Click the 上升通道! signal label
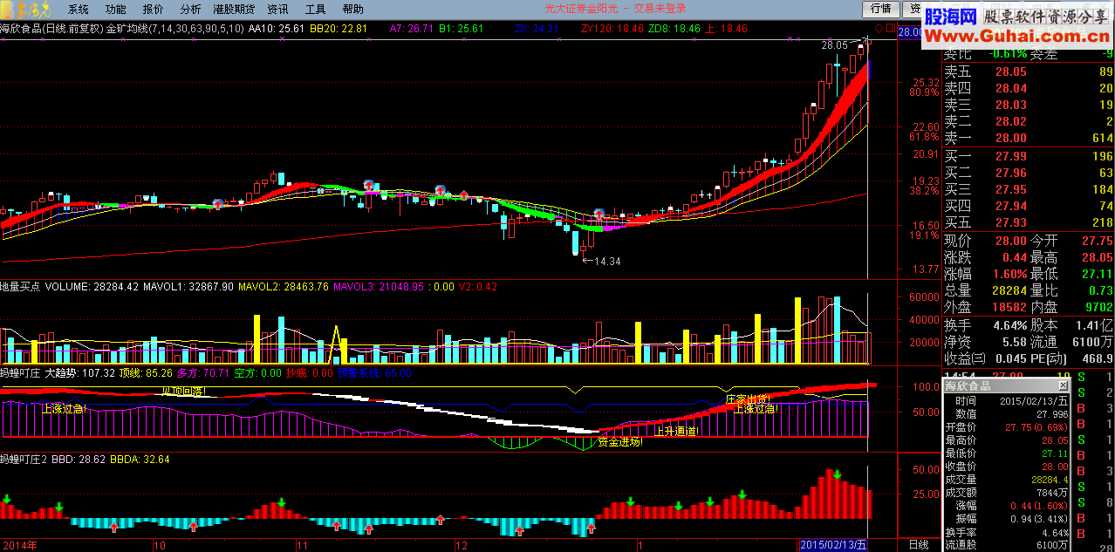Image resolution: width=1115 pixels, height=552 pixels. point(676,431)
